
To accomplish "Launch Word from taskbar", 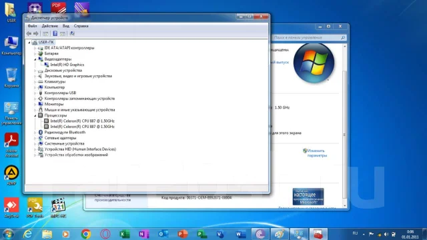I will pos(241,234).
